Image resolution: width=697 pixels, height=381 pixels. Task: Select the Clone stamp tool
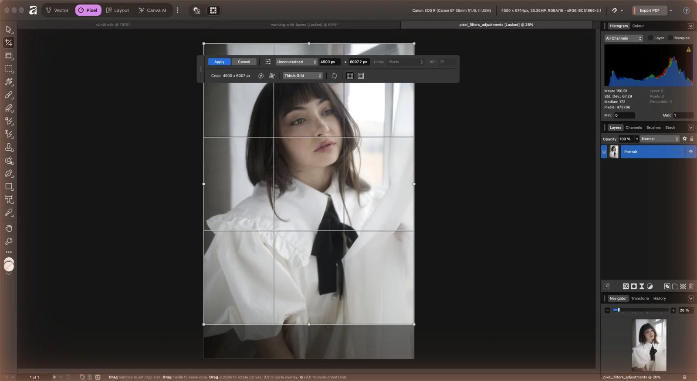[x=9, y=147]
